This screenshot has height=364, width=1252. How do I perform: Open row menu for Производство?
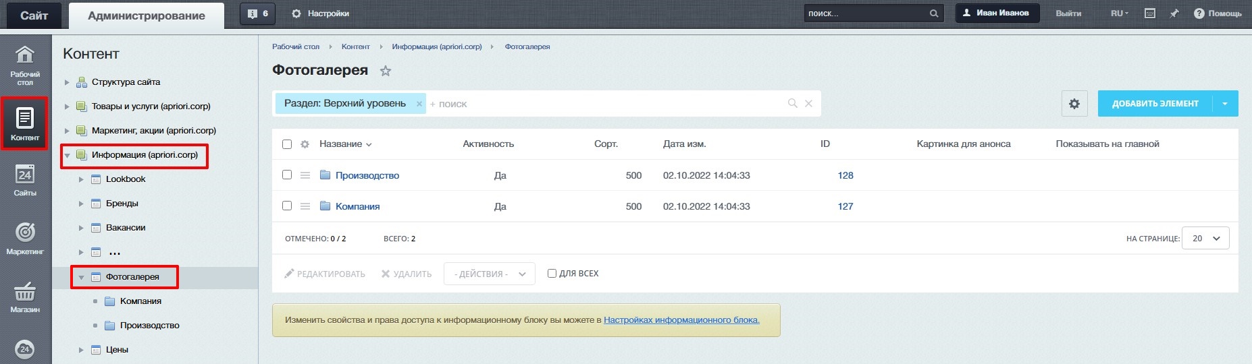[305, 175]
